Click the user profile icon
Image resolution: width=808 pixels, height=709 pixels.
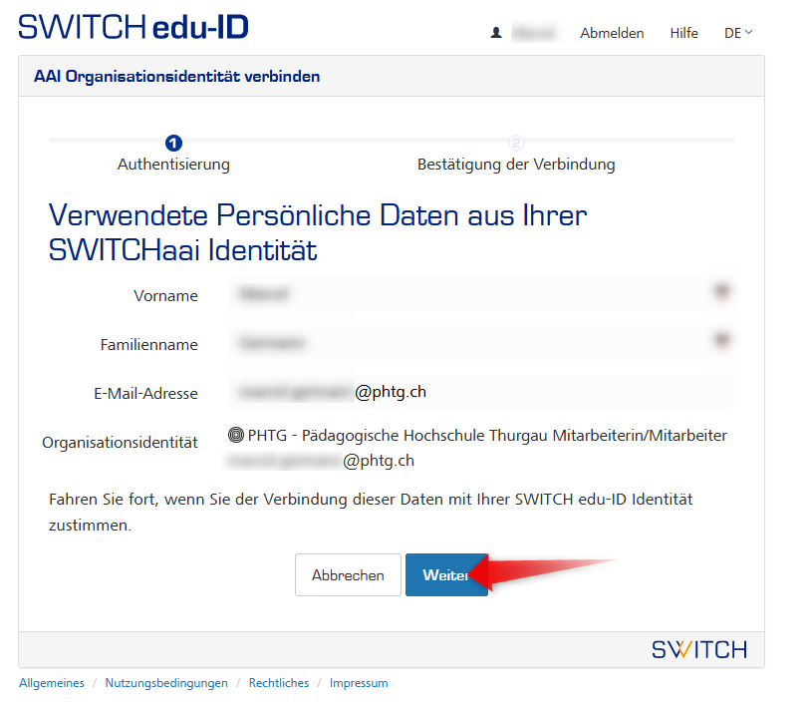[496, 33]
